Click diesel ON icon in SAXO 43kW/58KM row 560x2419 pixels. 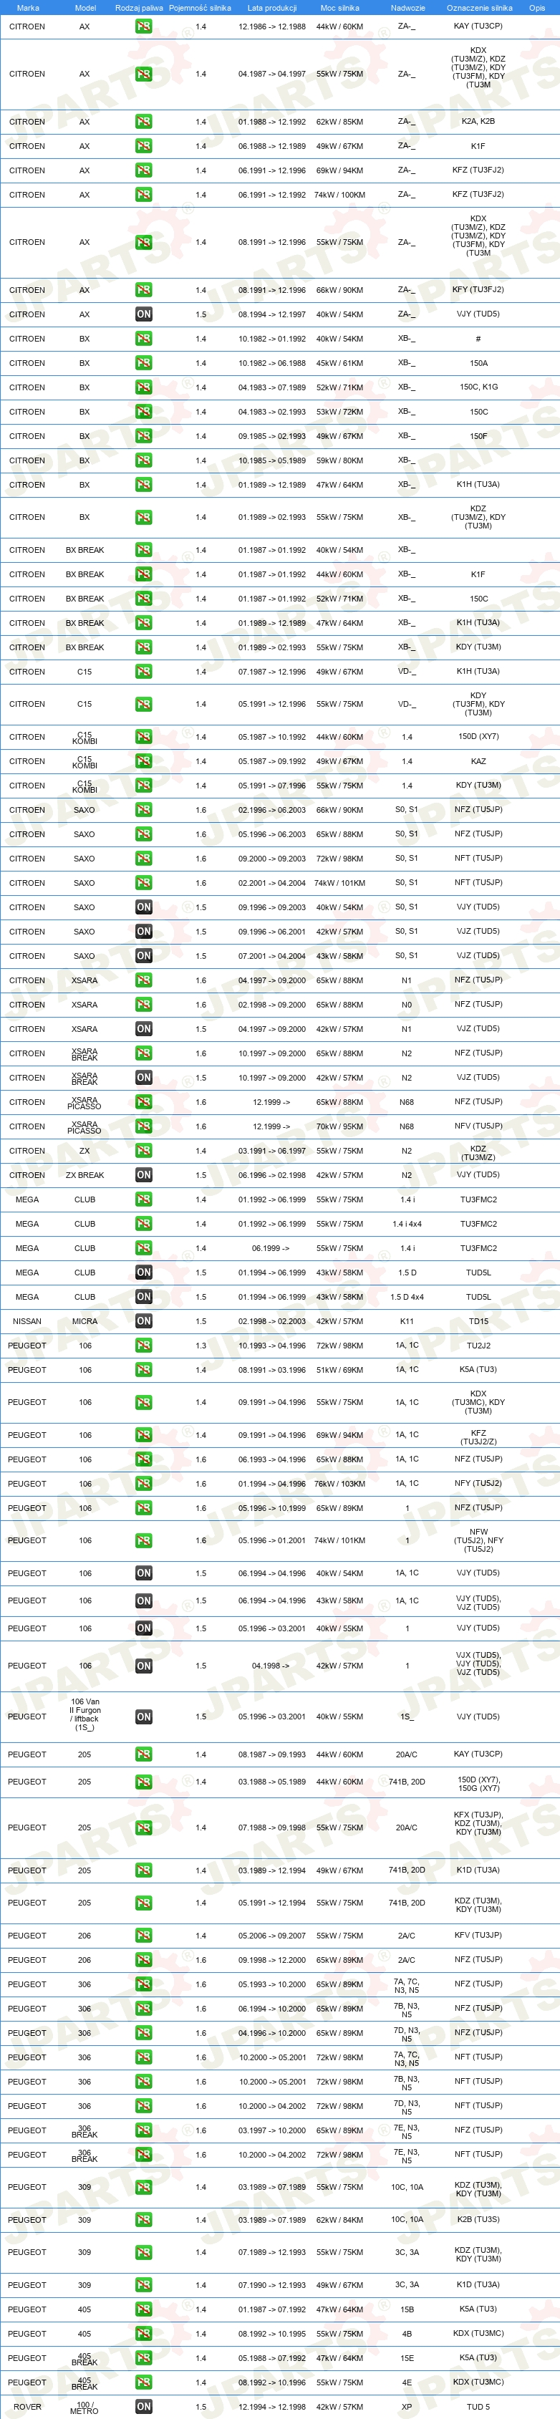click(x=144, y=956)
